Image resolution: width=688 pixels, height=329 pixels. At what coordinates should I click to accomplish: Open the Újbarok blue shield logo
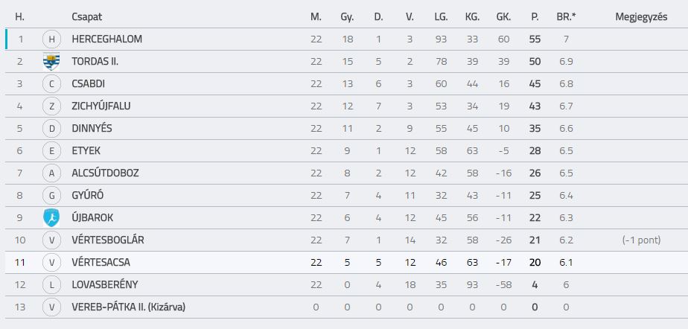(51, 217)
